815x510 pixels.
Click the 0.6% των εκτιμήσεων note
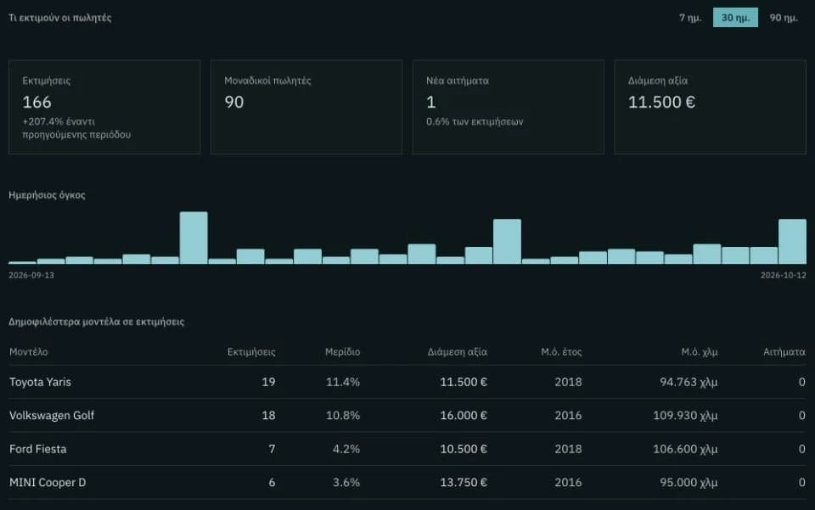475,121
